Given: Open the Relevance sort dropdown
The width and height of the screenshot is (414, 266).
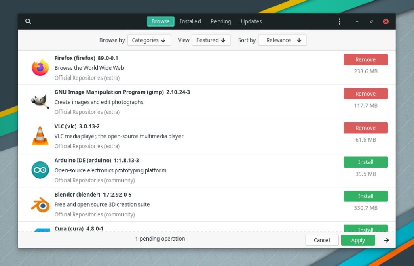Looking at the screenshot, I should coord(283,40).
